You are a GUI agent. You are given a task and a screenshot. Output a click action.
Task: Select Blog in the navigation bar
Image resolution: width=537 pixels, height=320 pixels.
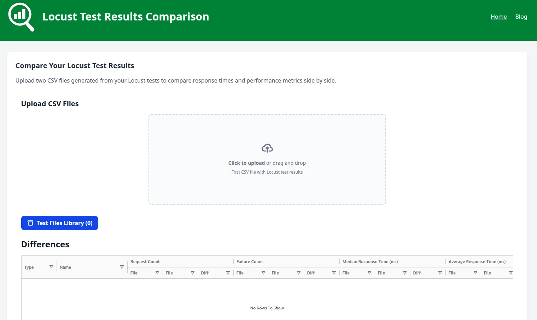521,17
